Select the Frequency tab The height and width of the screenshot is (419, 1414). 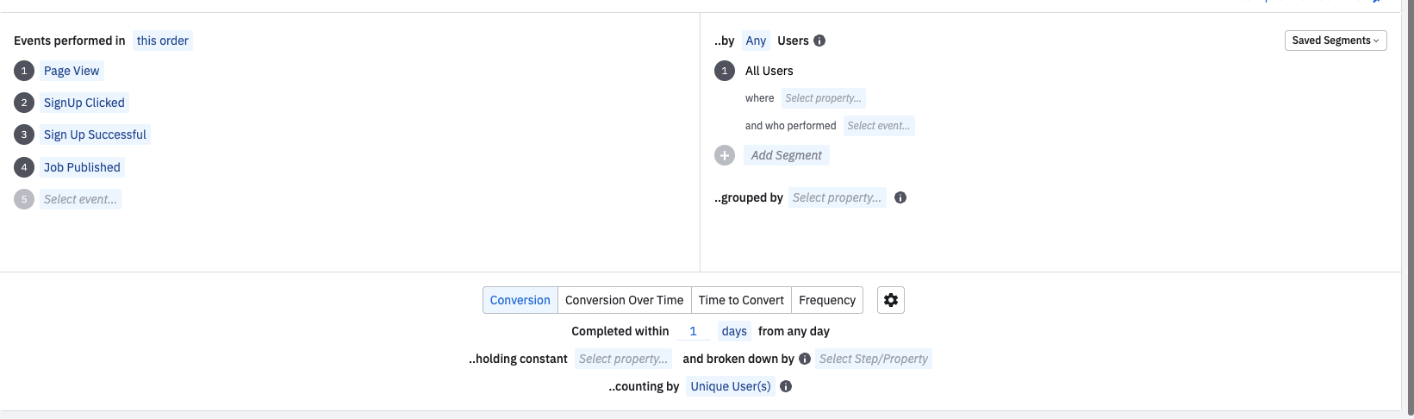pyautogui.click(x=827, y=300)
